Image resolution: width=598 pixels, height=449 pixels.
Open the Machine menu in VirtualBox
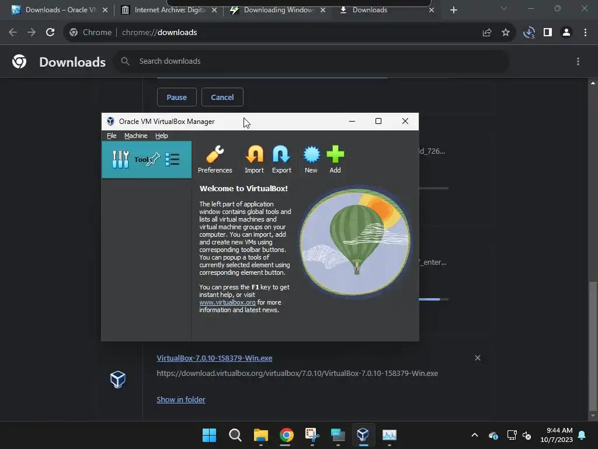coord(135,136)
